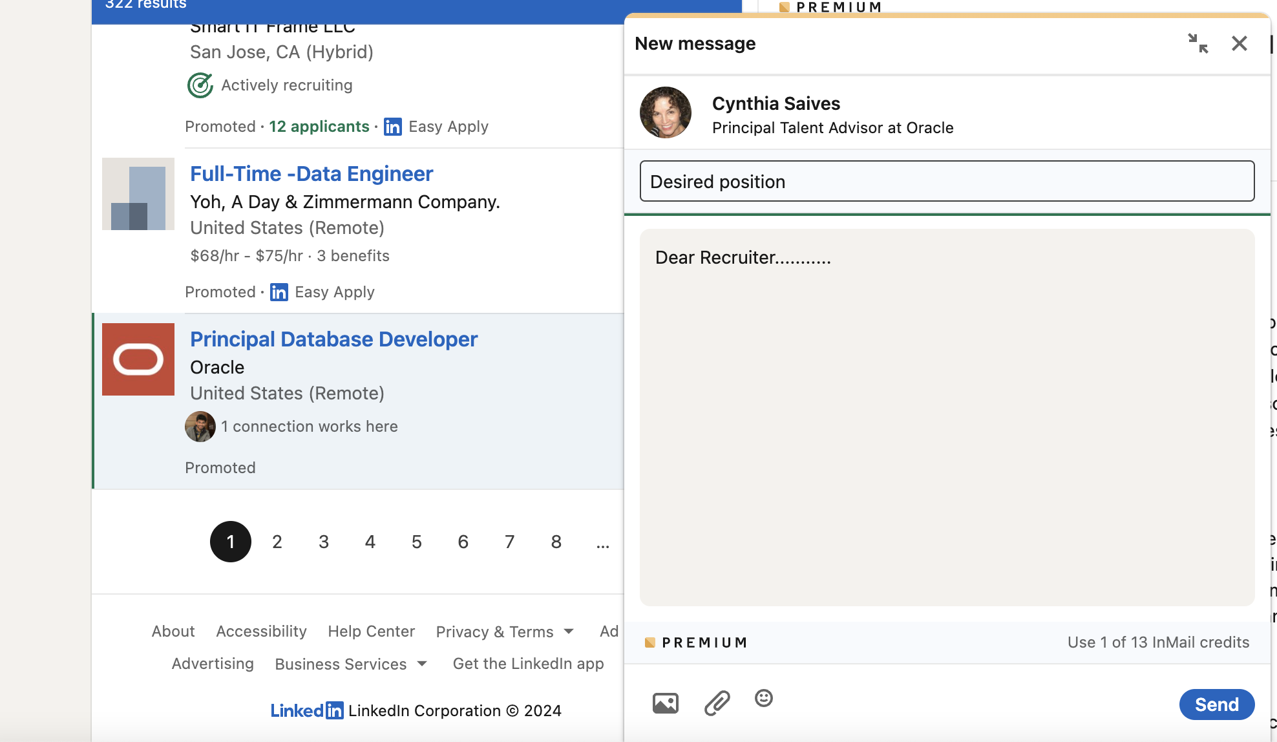Click the Oracle company logo
The width and height of the screenshot is (1277, 742).
coord(138,359)
